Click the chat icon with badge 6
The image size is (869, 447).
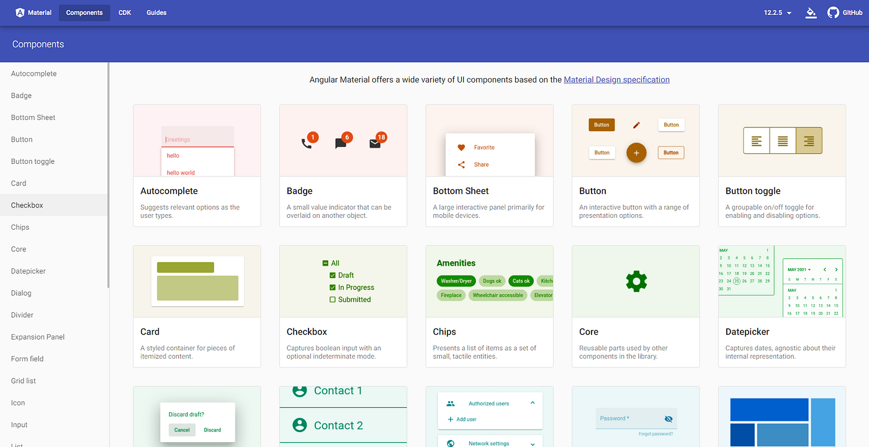(x=340, y=143)
